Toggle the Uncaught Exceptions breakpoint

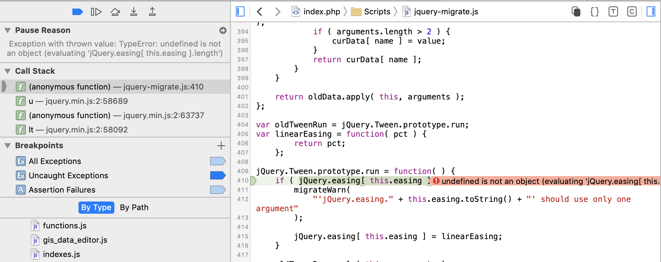click(x=218, y=175)
